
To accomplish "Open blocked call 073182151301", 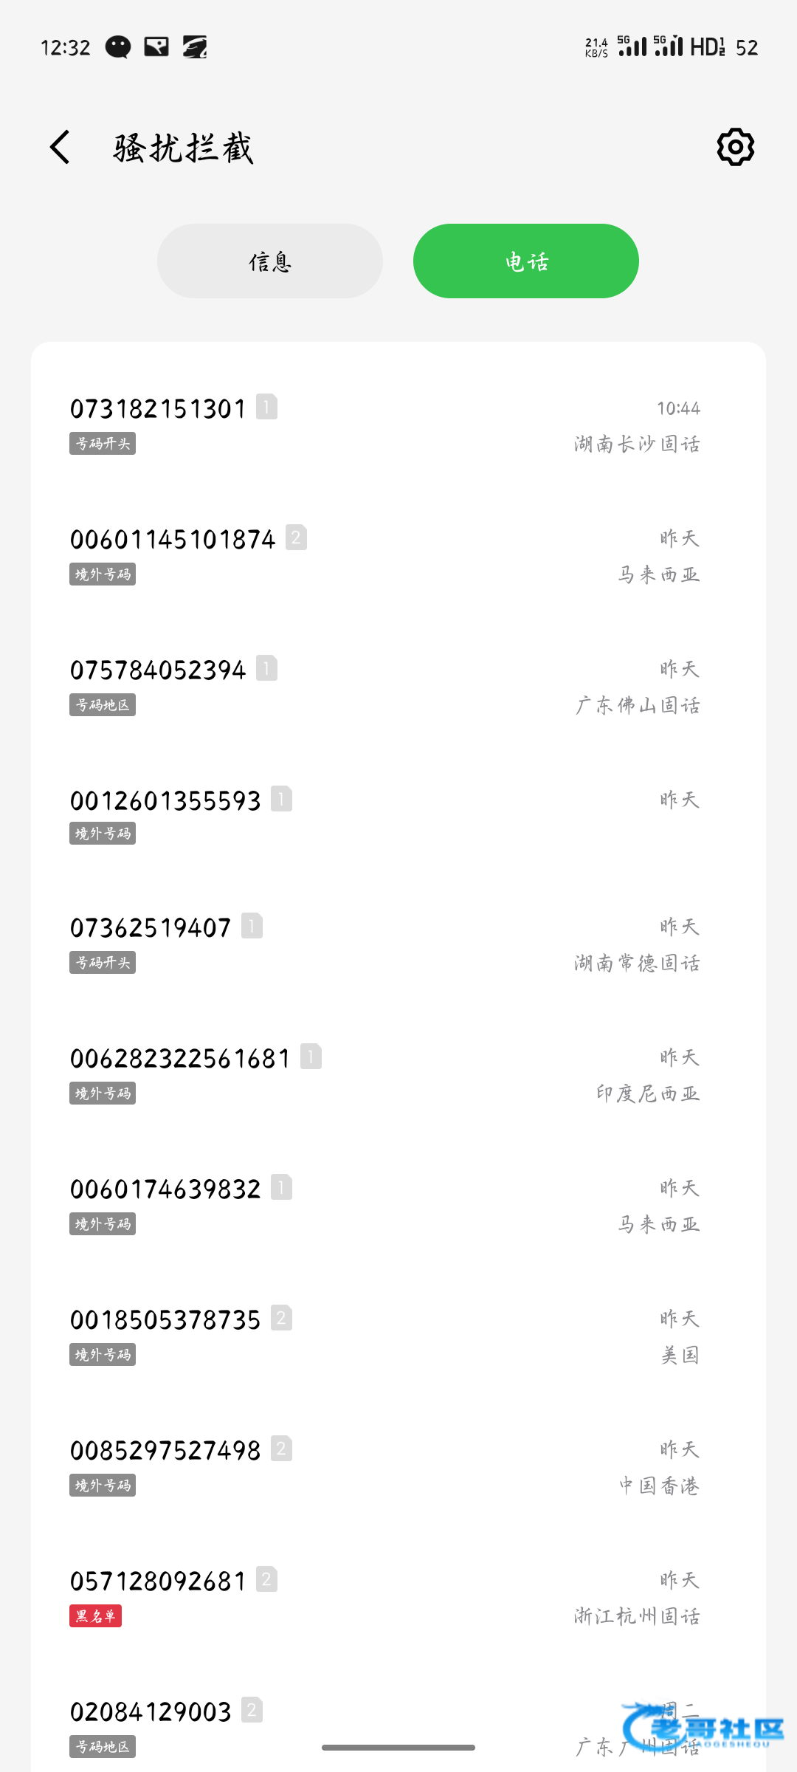I will [158, 409].
